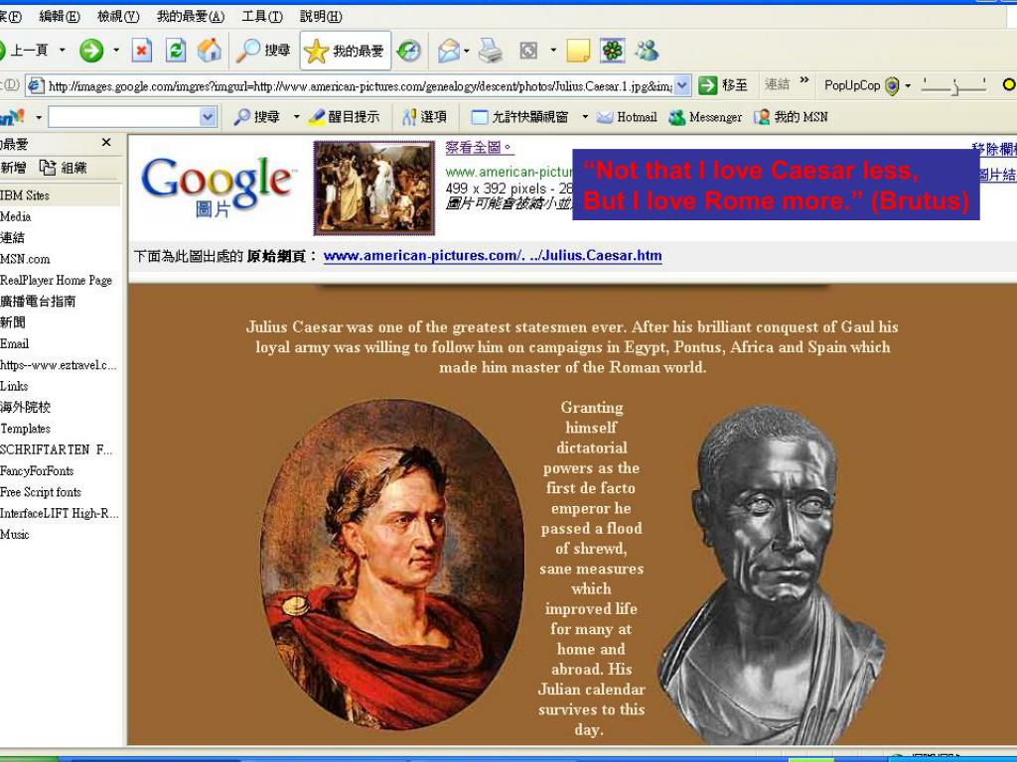Viewport: 1017px width, 762px height.
Task: Expand the Mail button dropdown arrow
Action: [467, 51]
